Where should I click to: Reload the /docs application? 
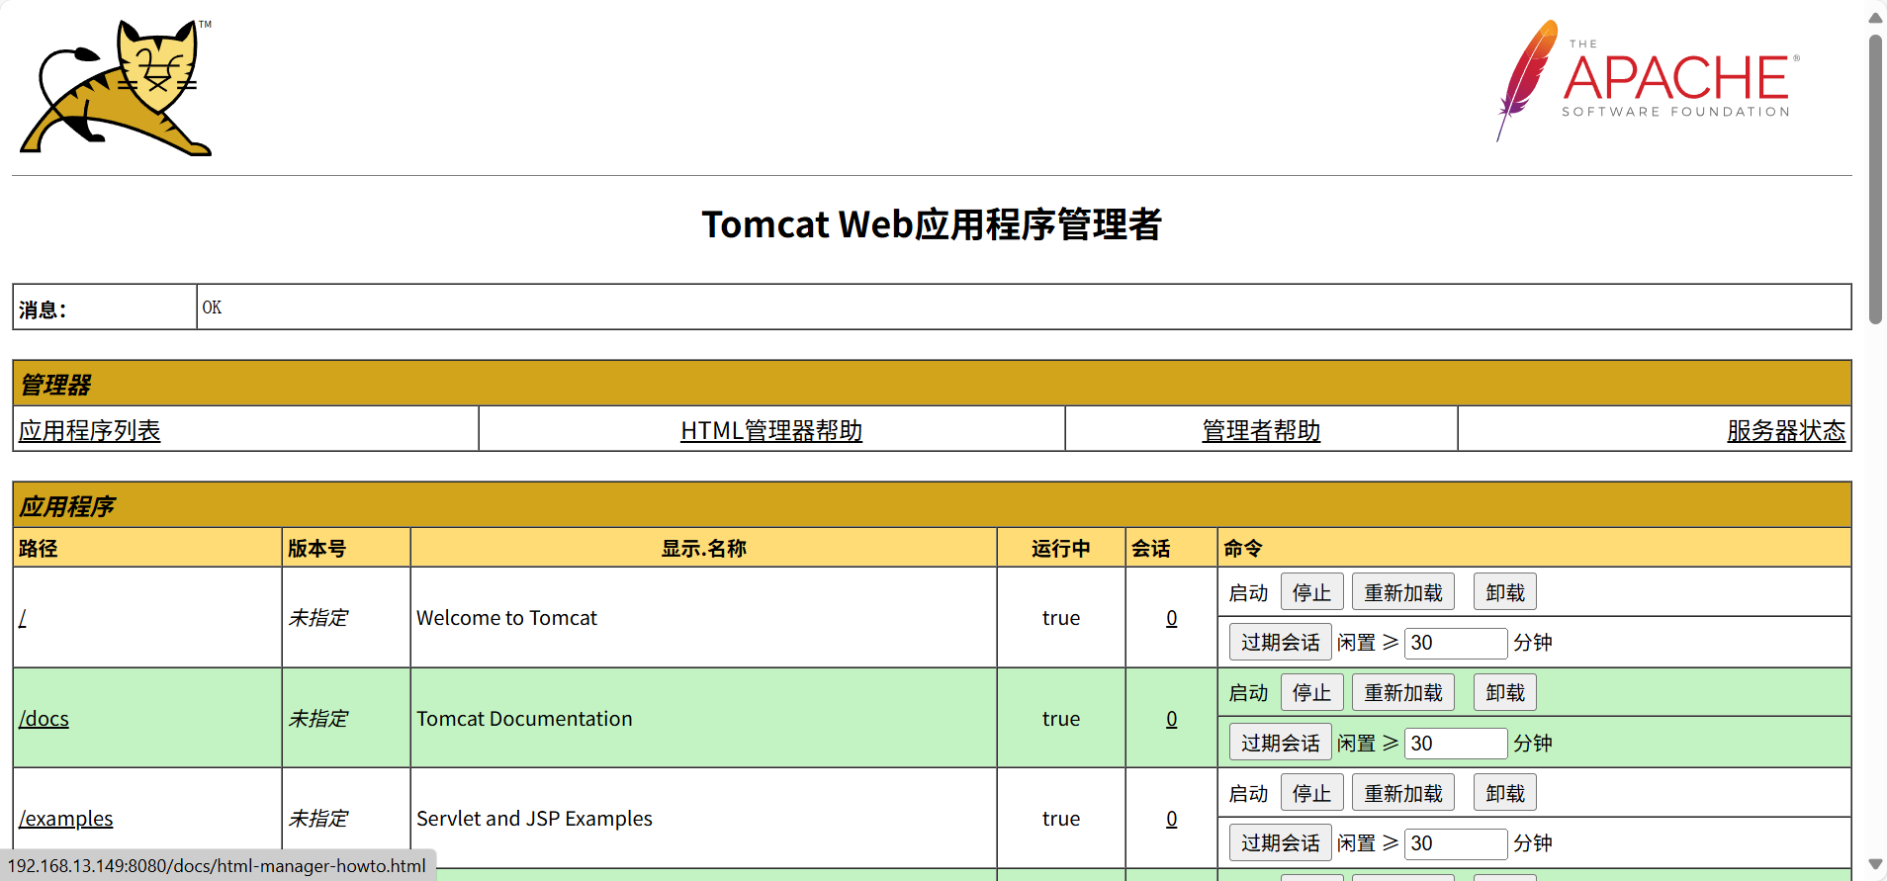click(x=1403, y=692)
